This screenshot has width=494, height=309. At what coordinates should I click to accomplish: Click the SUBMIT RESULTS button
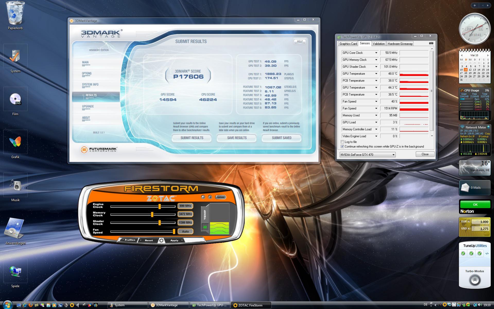tap(192, 138)
